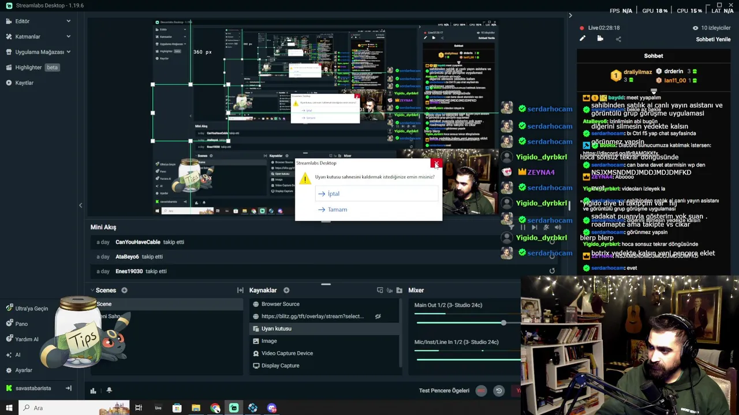Select the Image source
Screen dimensions: 739x415
(325, 341)
